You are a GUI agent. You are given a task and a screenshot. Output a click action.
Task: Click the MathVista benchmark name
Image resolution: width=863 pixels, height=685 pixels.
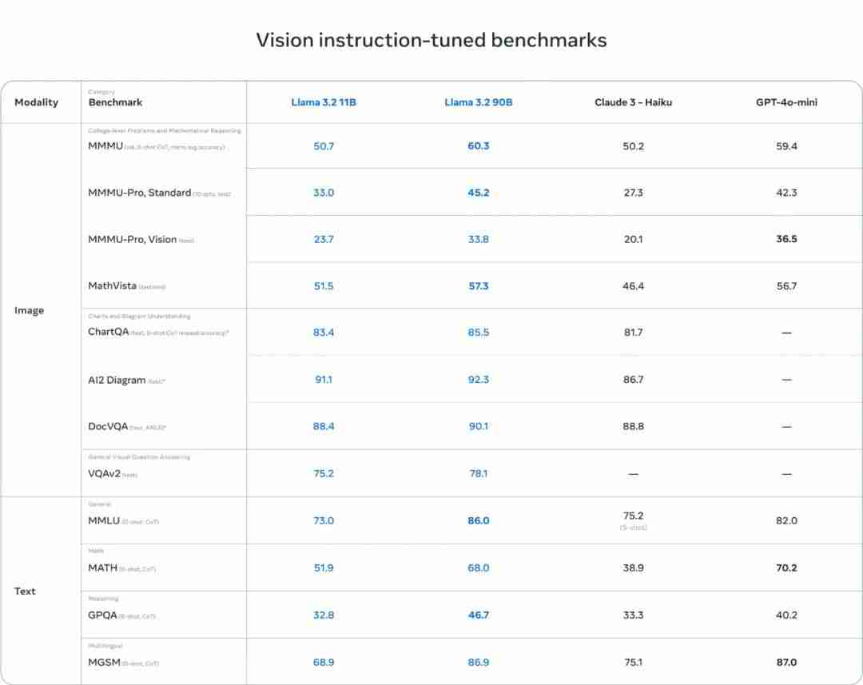(113, 286)
